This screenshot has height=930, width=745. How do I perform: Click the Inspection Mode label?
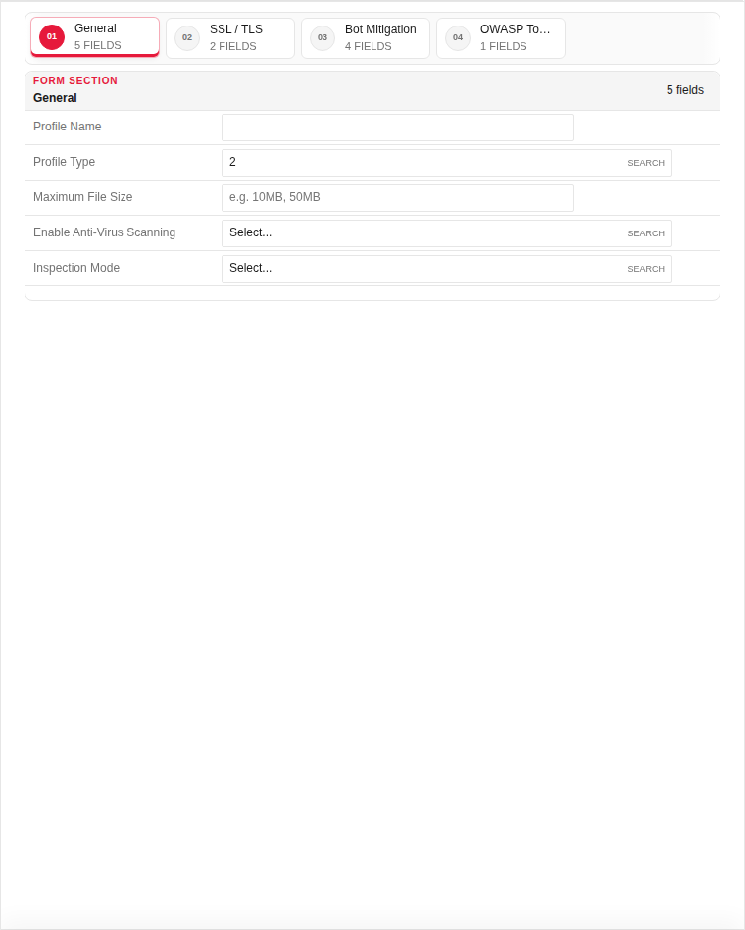pyautogui.click(x=75, y=268)
